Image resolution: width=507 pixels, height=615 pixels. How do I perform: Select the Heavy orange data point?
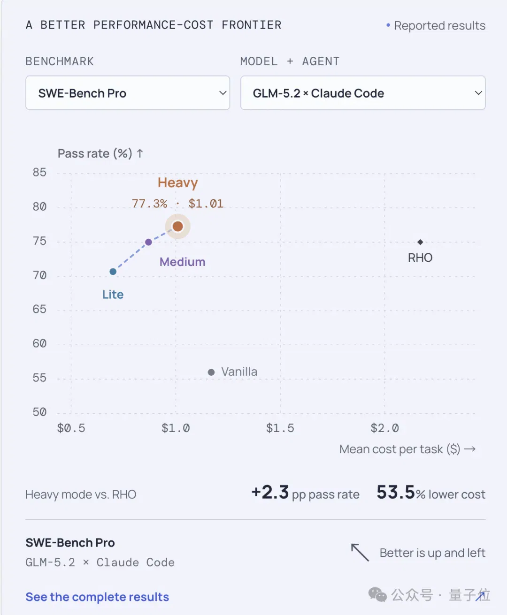(177, 227)
